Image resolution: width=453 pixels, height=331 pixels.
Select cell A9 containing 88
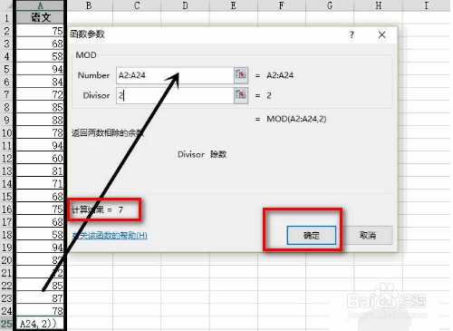[x=40, y=120]
